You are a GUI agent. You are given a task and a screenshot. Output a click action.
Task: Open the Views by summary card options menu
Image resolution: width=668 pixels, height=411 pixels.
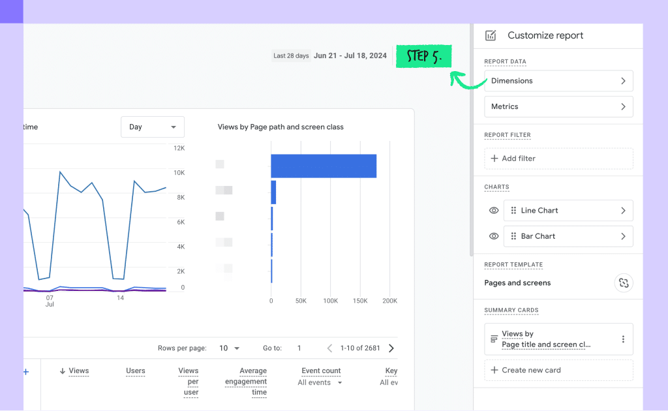point(623,339)
